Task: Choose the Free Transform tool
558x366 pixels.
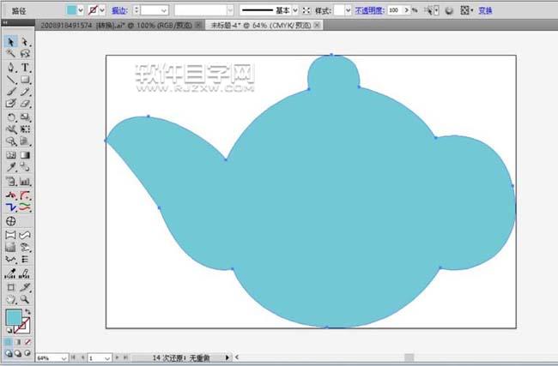Action: click(25, 129)
